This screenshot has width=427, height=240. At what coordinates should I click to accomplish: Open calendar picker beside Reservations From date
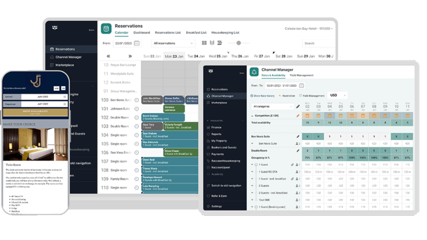point(137,43)
